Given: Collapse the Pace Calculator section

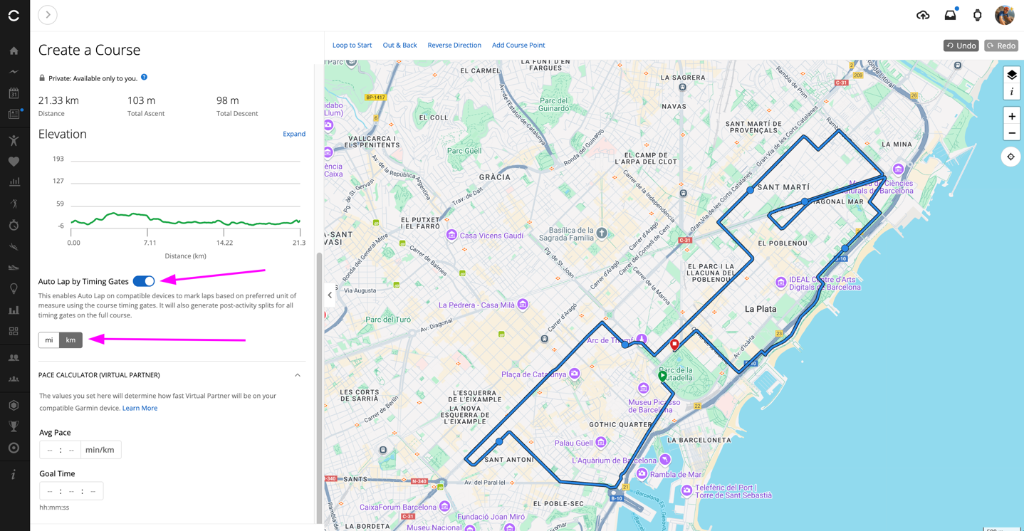Looking at the screenshot, I should [298, 375].
